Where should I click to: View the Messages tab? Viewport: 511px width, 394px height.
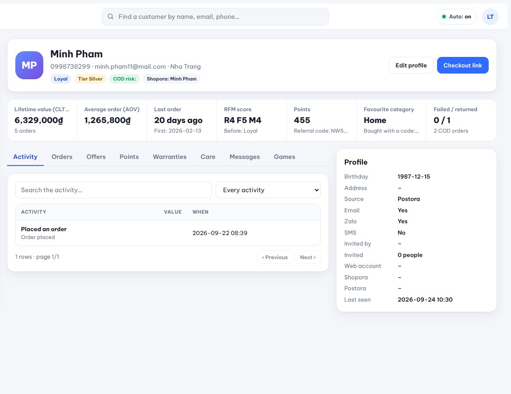pos(245,157)
